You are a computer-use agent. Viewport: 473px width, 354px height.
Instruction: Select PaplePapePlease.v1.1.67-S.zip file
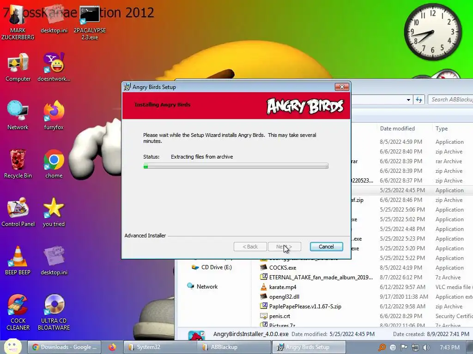300,307
